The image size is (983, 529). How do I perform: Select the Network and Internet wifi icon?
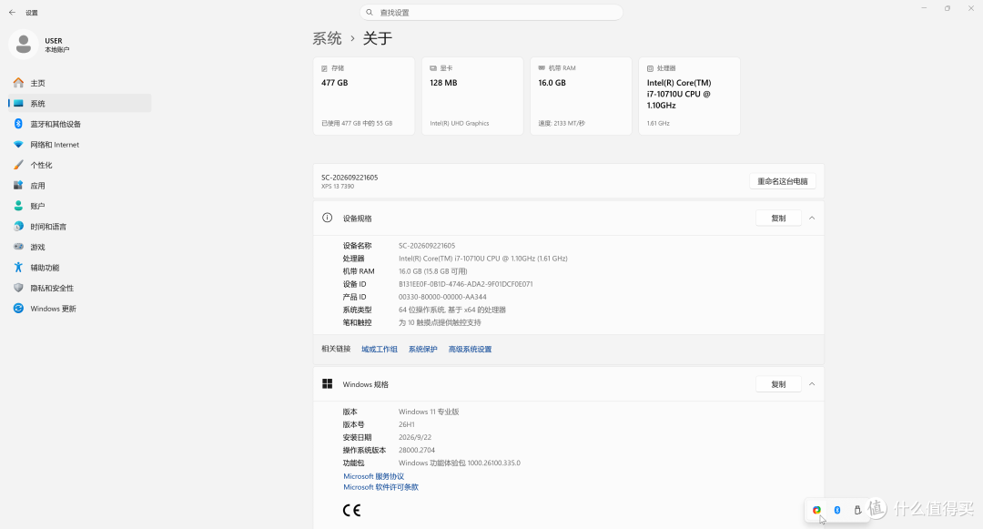(18, 145)
